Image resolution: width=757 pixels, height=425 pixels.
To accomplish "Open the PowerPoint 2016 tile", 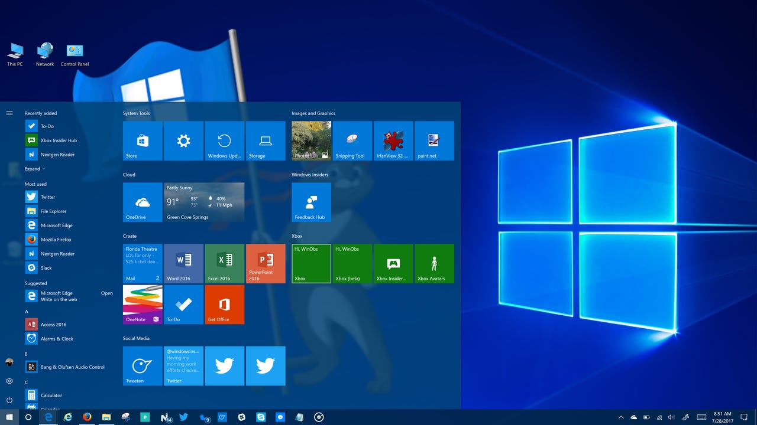I will (266, 263).
